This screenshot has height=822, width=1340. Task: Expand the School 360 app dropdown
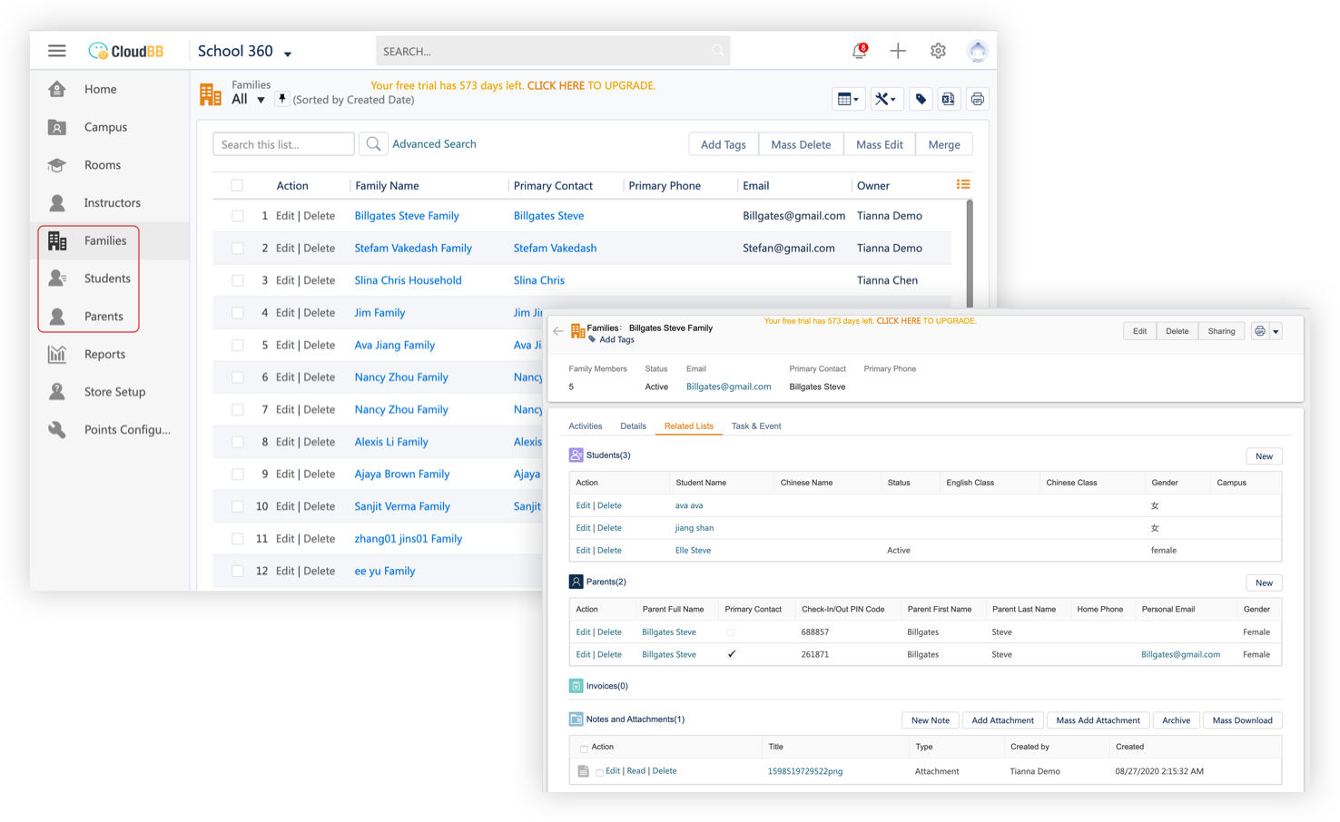point(288,54)
